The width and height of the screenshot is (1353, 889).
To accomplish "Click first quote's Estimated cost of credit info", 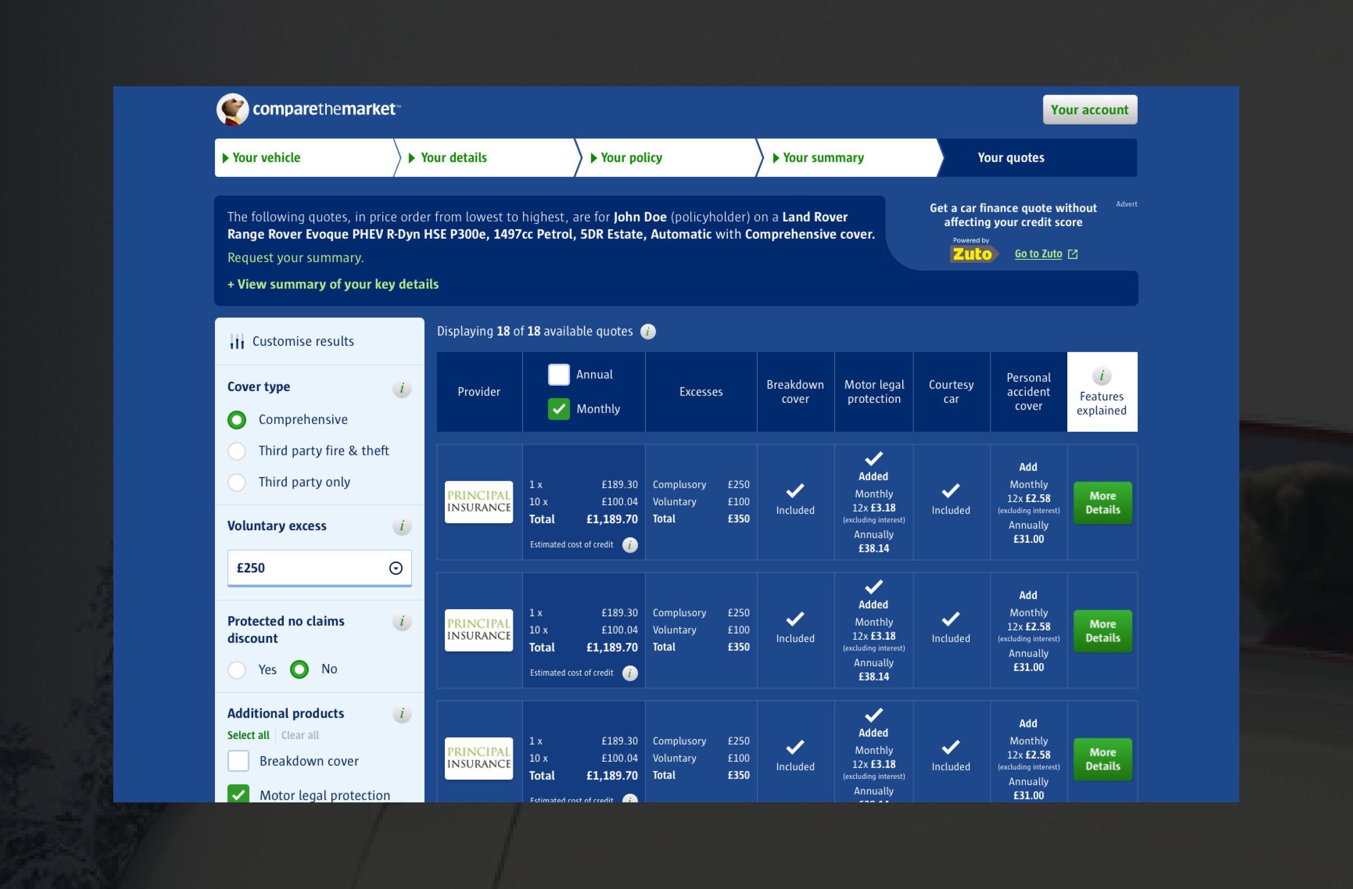I will point(629,544).
